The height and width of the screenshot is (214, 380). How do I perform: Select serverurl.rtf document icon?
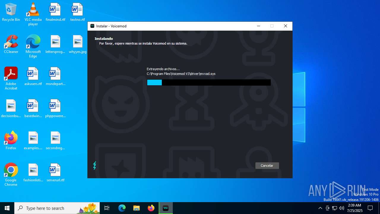tap(55, 173)
